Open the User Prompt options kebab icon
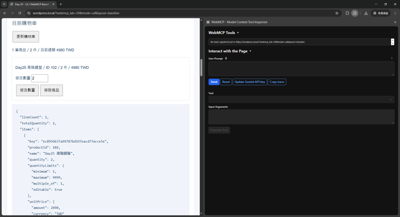This screenshot has height=217, width=400. click(x=392, y=59)
